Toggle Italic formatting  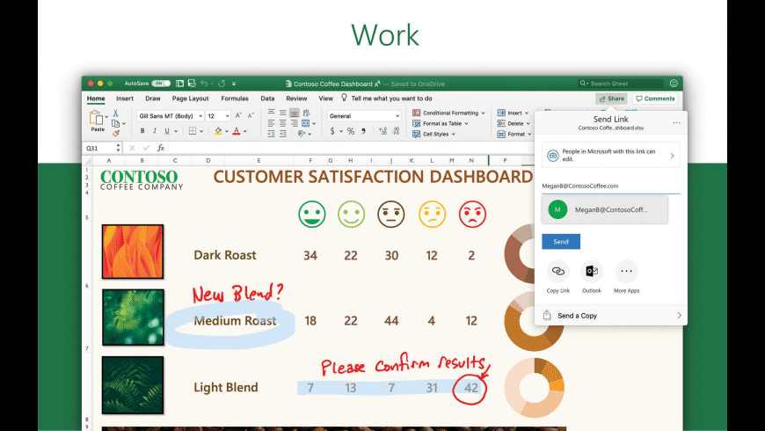click(x=155, y=131)
